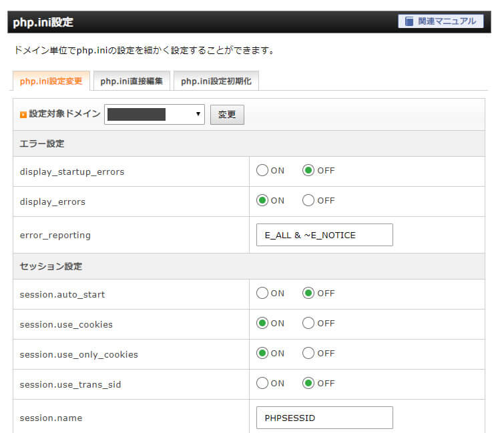The image size is (498, 433).
Task: Click the session.name label text
Action: click(51, 418)
